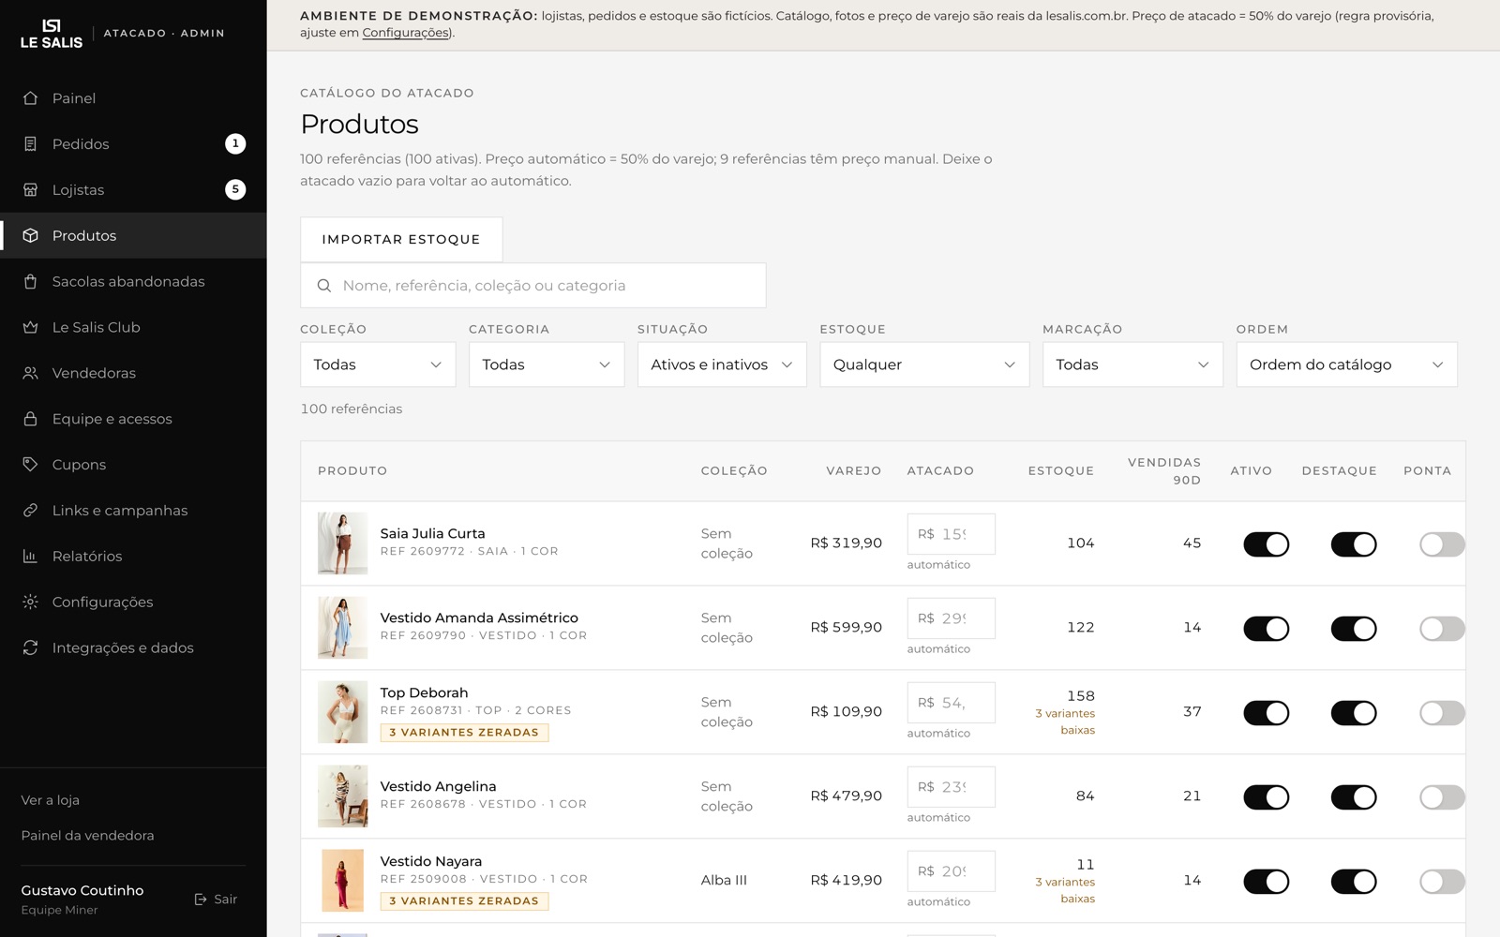Open the Marcação filter dropdown

tap(1132, 364)
